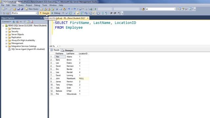
Task: Click Refresh icon in Object Explorer toolbar
Action: 28,22
